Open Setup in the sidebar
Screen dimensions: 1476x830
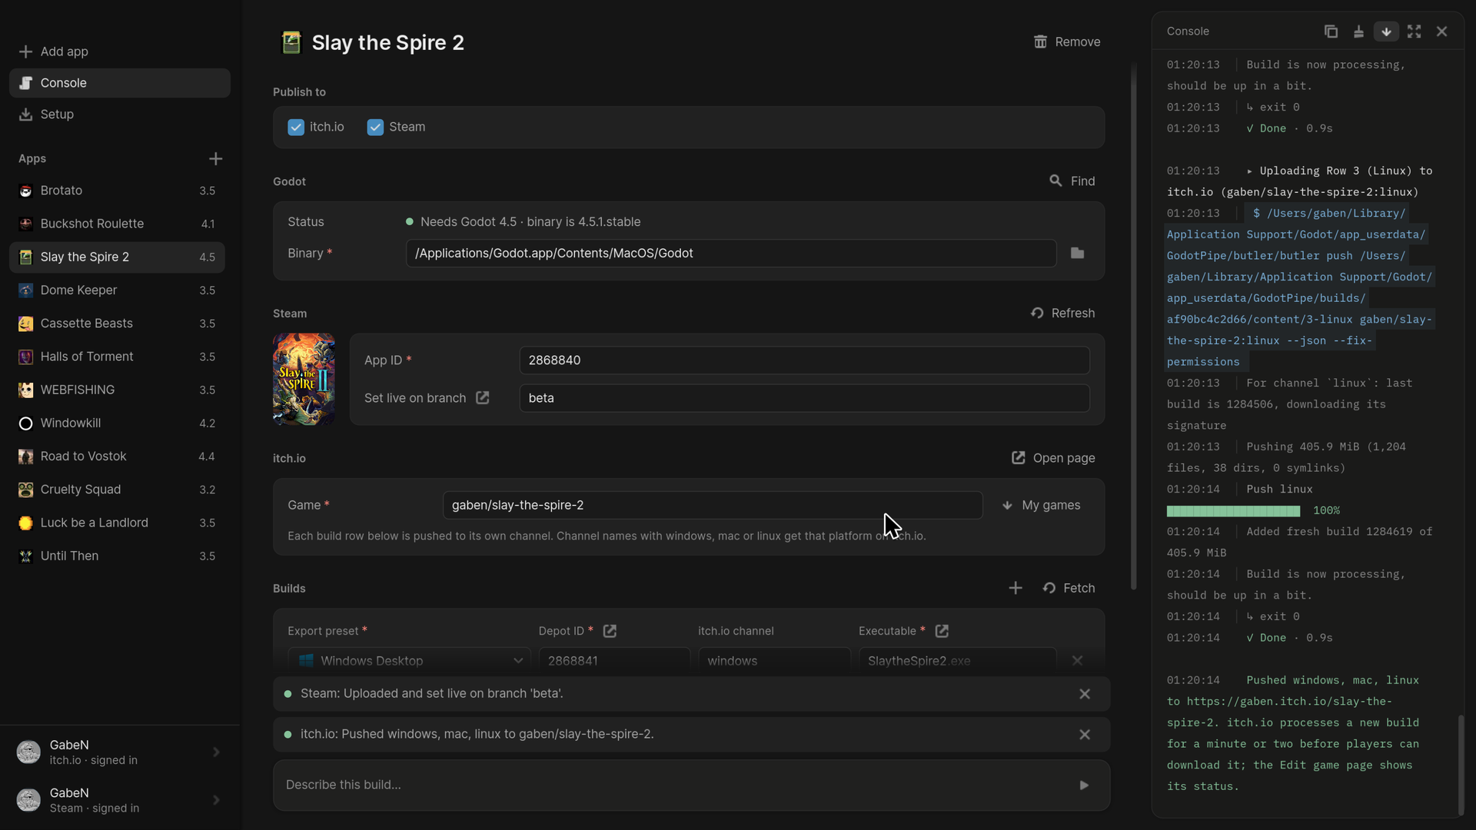pyautogui.click(x=120, y=115)
